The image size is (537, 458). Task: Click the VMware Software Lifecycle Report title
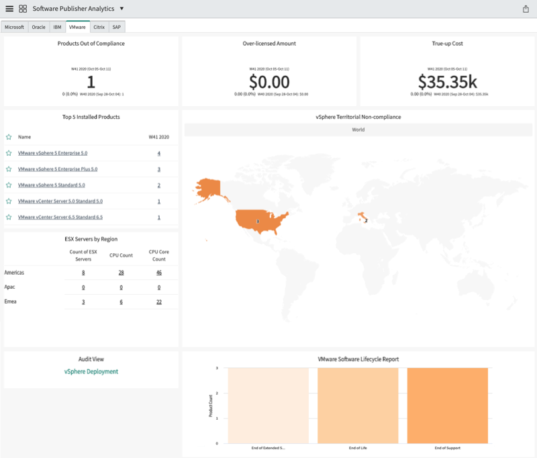point(358,359)
